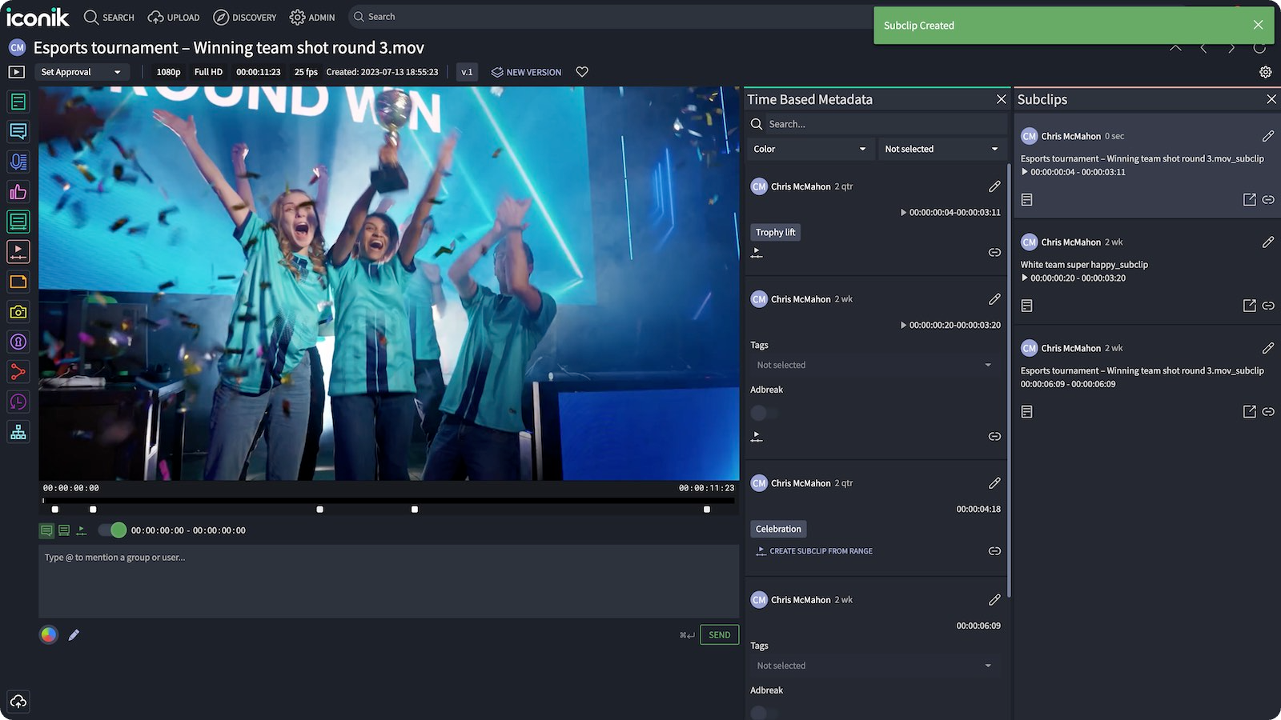Open the Color filter dropdown
This screenshot has height=720, width=1281.
coord(809,149)
